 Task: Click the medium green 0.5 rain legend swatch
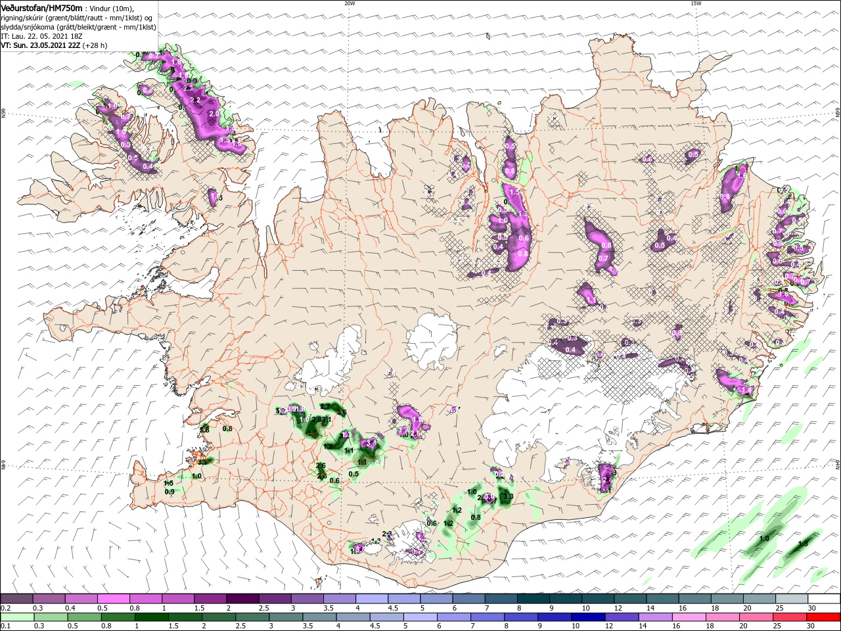[84, 617]
